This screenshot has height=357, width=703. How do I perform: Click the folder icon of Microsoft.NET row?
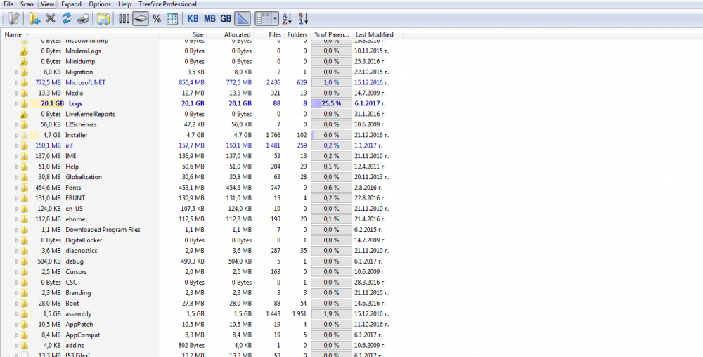(24, 82)
